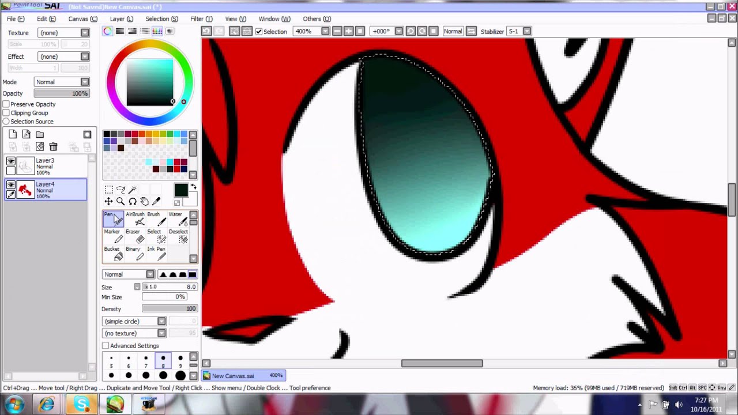Image resolution: width=738 pixels, height=415 pixels.
Task: Select the Move tool
Action: 108,201
